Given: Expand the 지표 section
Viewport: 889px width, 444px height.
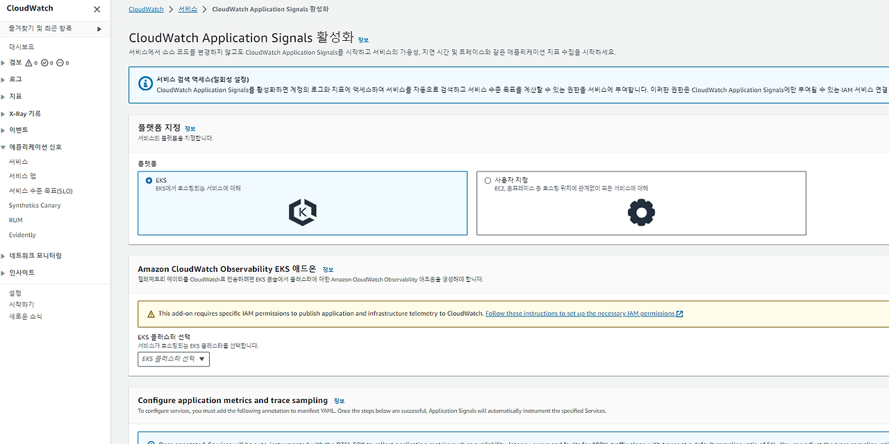Looking at the screenshot, I should click(x=3, y=96).
